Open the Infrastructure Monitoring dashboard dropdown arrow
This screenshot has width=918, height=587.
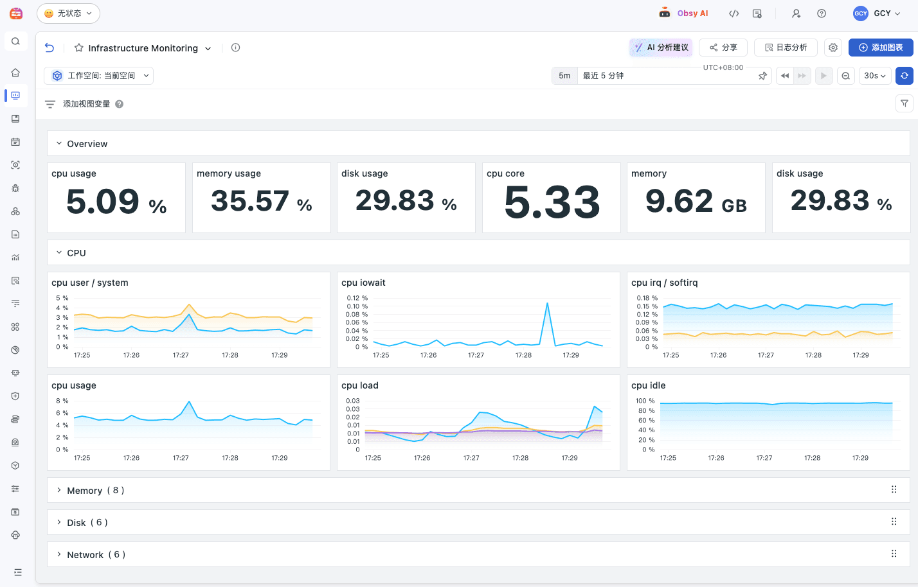coord(208,49)
